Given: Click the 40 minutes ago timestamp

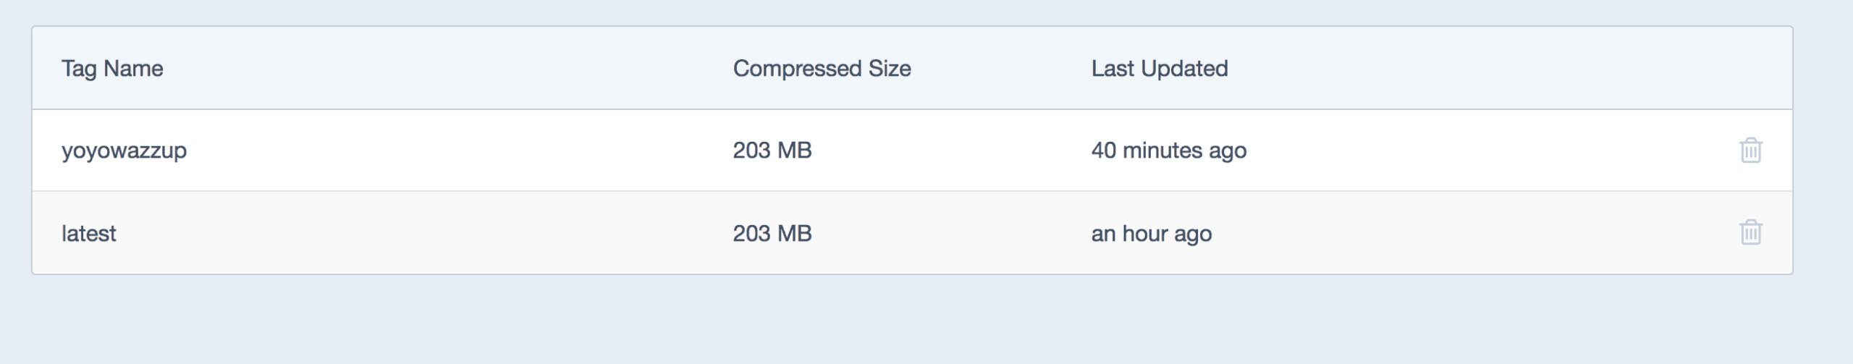Looking at the screenshot, I should point(1169,151).
